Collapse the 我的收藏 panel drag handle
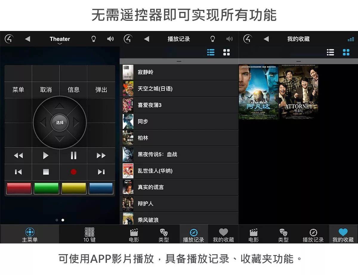The height and width of the screenshot is (275, 358). [x=298, y=61]
